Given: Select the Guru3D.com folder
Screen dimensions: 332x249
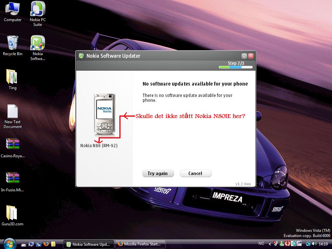Looking at the screenshot, I should [x=12, y=216].
